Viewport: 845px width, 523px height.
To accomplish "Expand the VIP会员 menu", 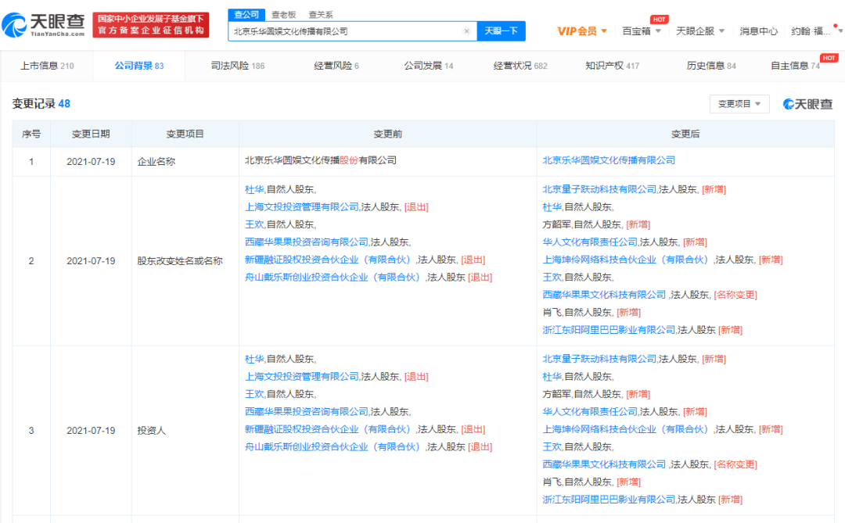I will [x=582, y=31].
